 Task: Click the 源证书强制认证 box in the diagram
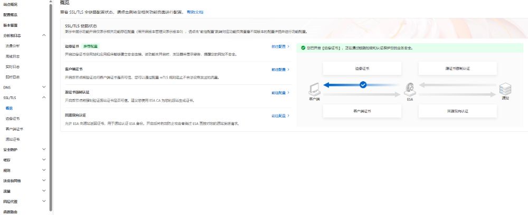pos(457,69)
